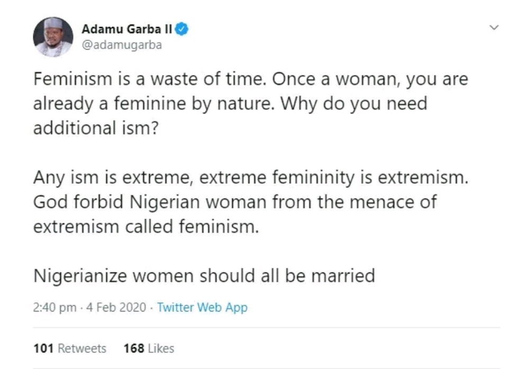Click the bold number 168

(133, 348)
